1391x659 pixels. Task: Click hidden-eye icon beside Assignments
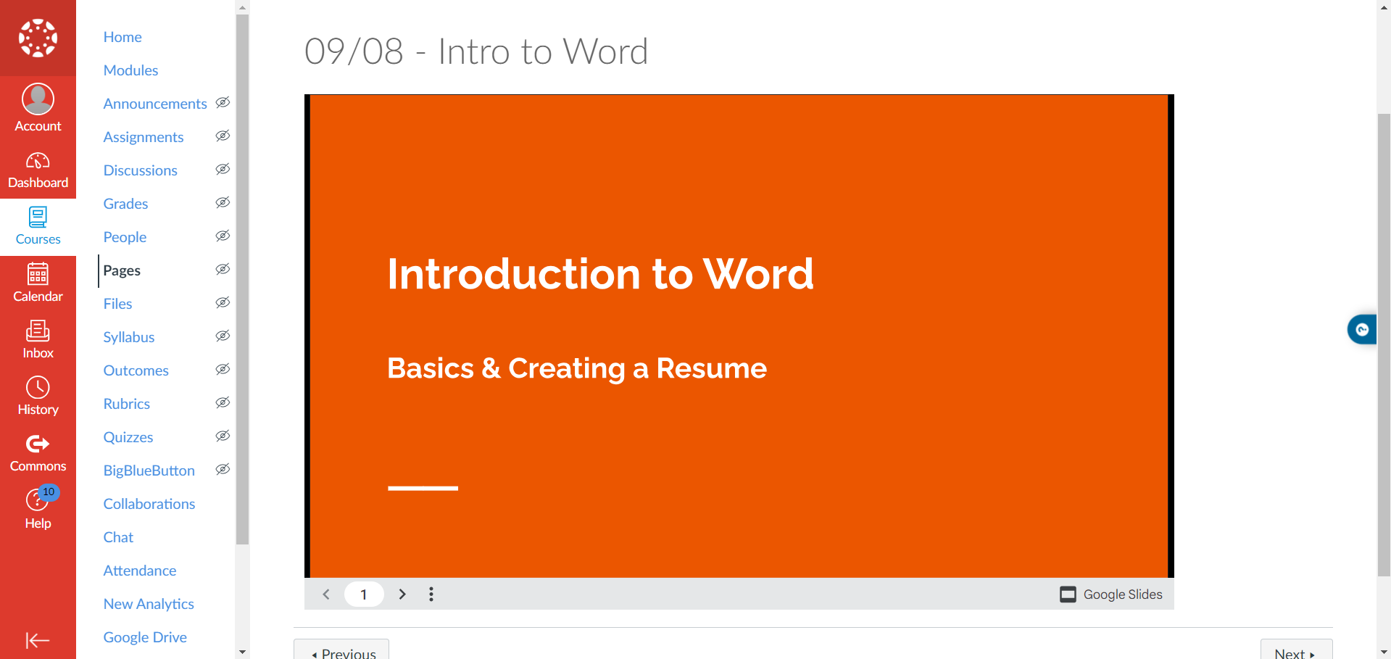223,136
